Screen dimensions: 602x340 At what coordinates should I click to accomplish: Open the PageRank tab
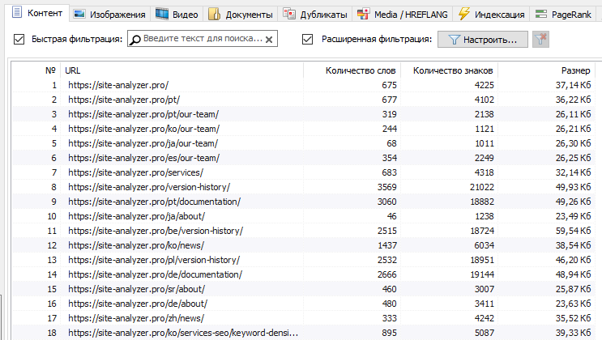coord(564,15)
